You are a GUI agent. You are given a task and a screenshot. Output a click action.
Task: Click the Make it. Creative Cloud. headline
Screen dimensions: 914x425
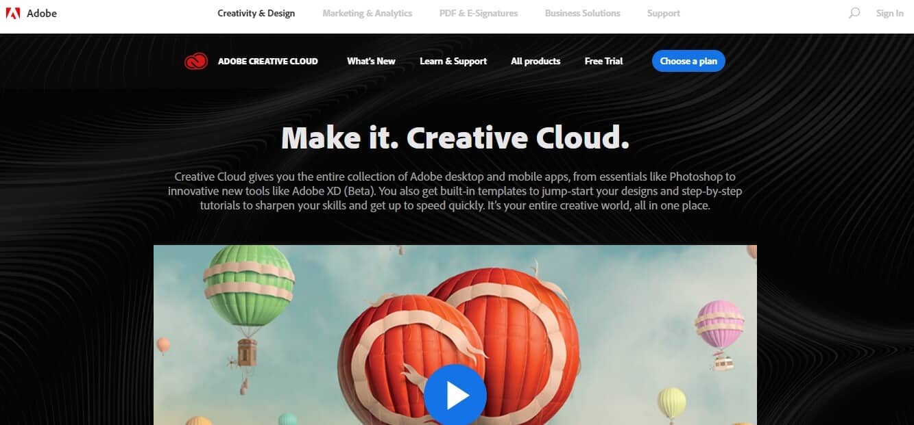[455, 138]
